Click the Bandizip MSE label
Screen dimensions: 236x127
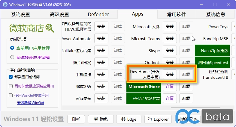[216, 39]
